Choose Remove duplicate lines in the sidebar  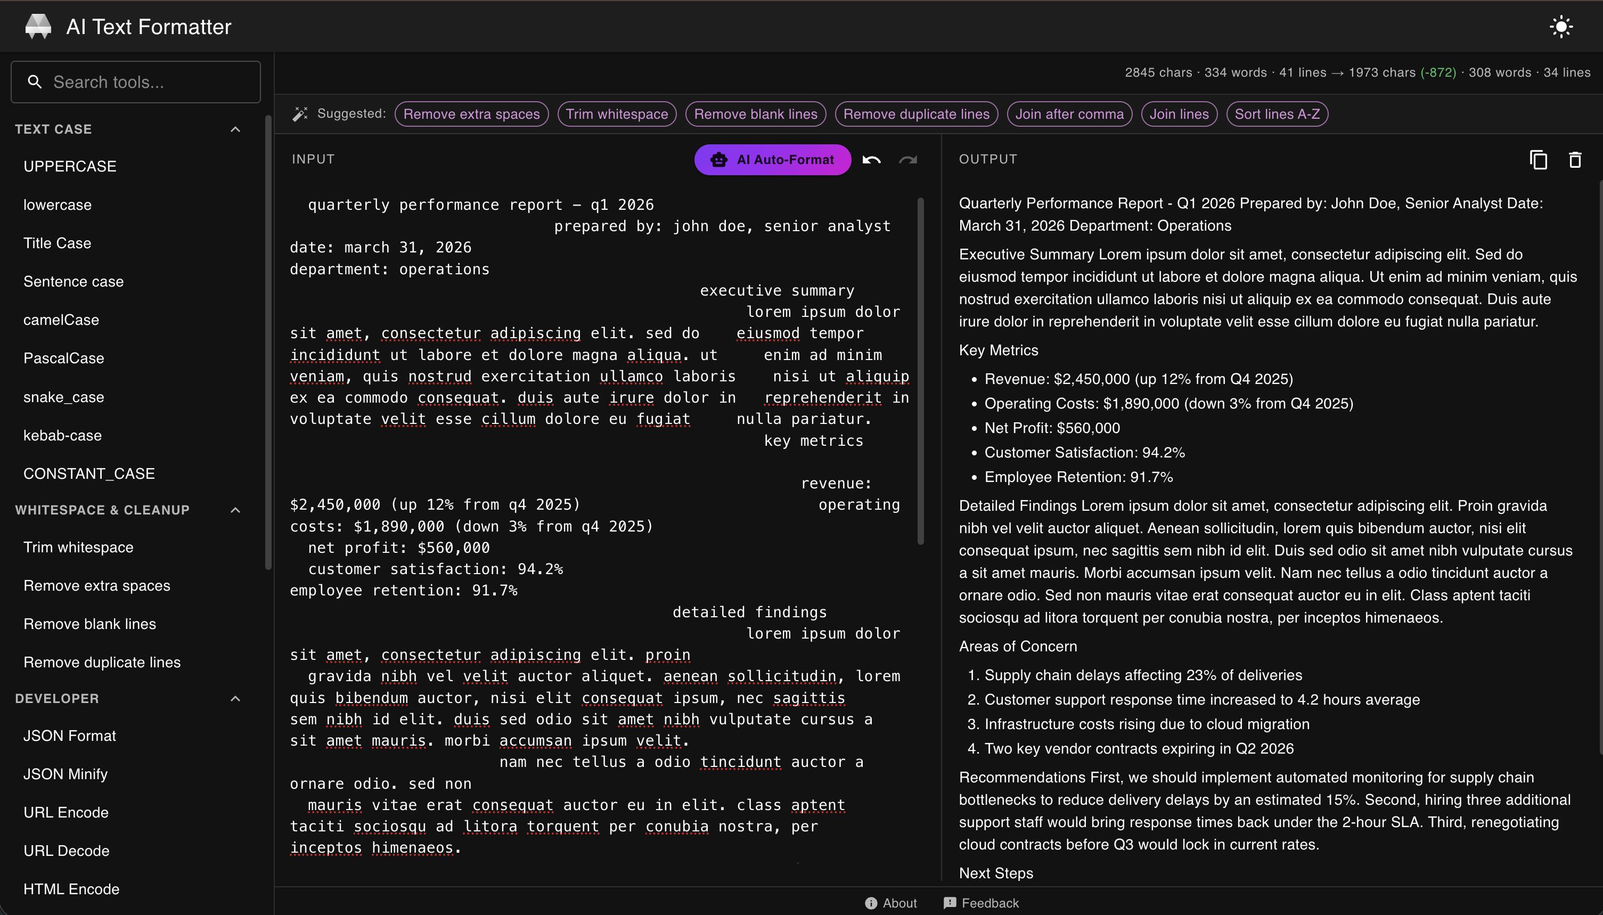[x=102, y=663]
